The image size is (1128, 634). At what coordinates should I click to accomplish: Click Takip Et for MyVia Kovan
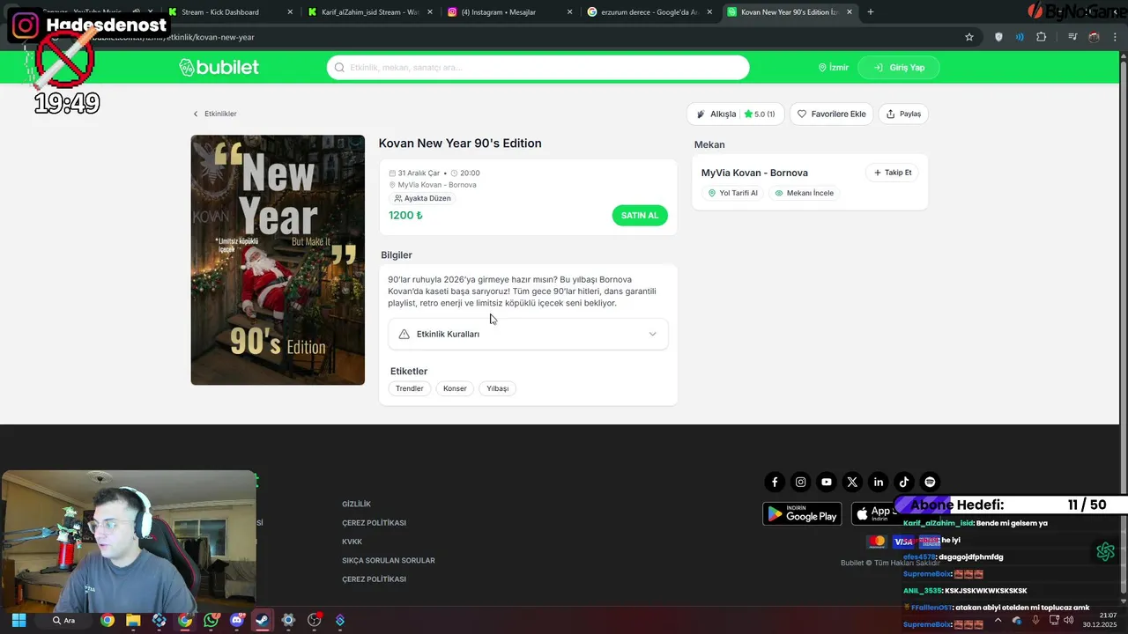point(892,173)
